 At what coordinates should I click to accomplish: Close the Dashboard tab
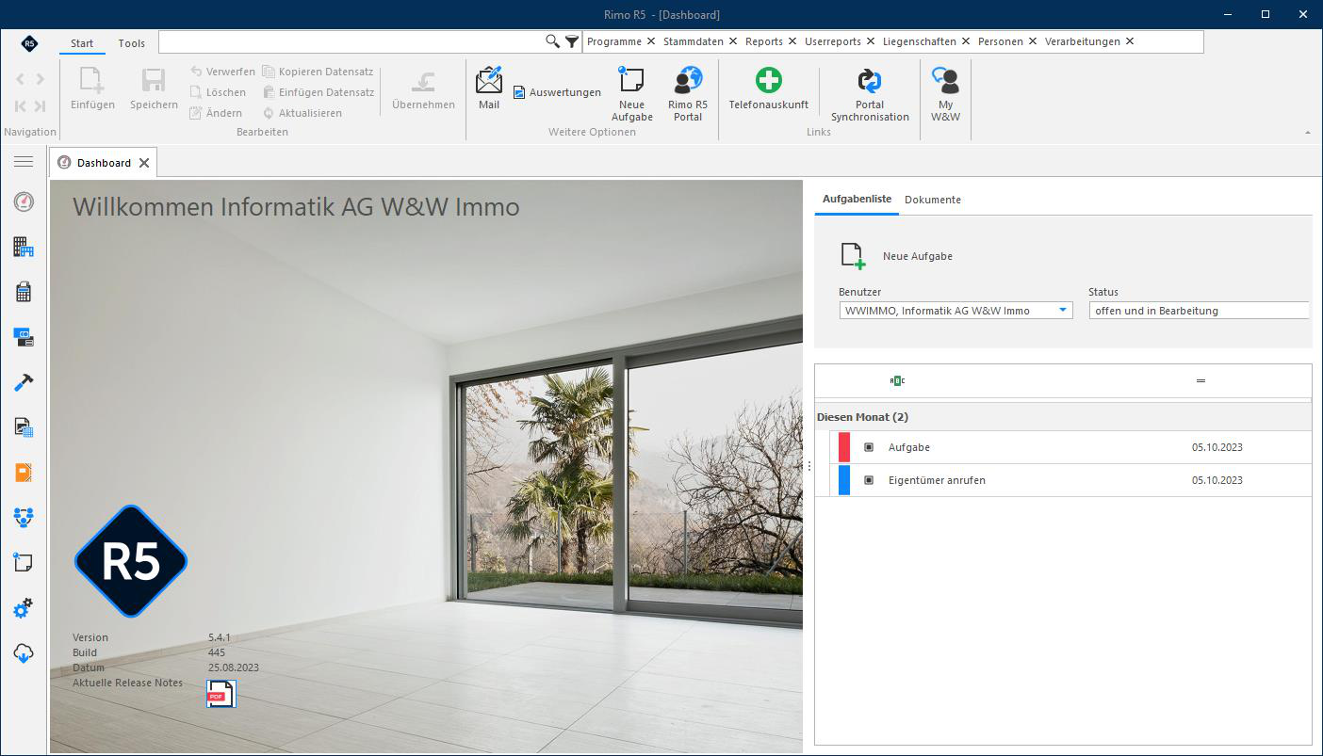click(x=144, y=163)
